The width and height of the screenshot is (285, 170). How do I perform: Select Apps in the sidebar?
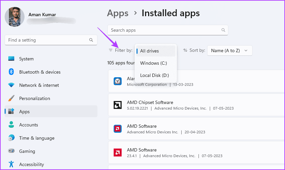[x=51, y=111]
